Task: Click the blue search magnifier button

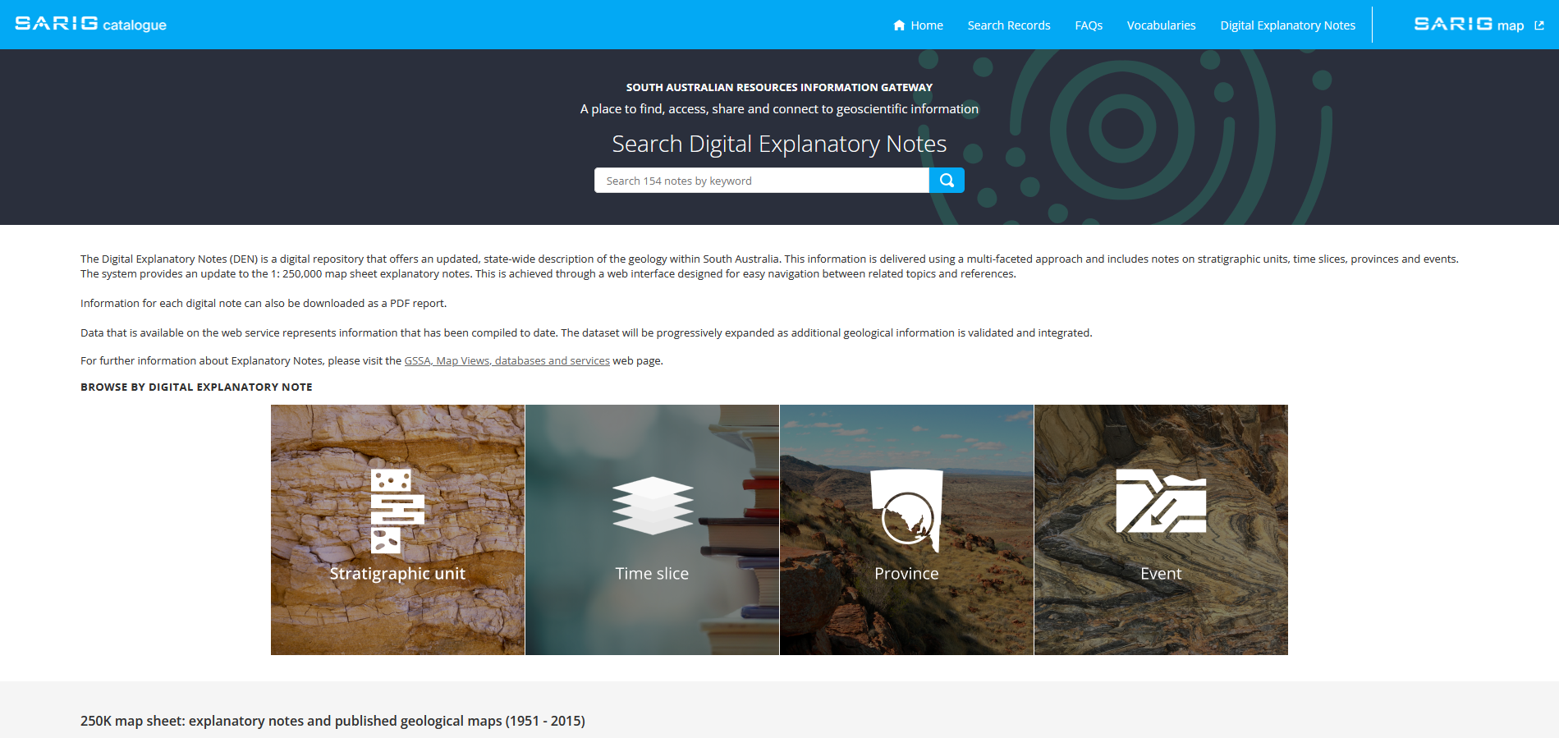Action: (947, 181)
